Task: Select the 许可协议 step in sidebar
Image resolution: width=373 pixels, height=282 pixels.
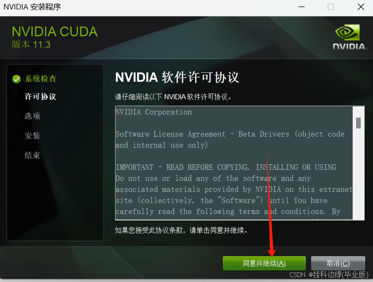Action: pos(41,97)
